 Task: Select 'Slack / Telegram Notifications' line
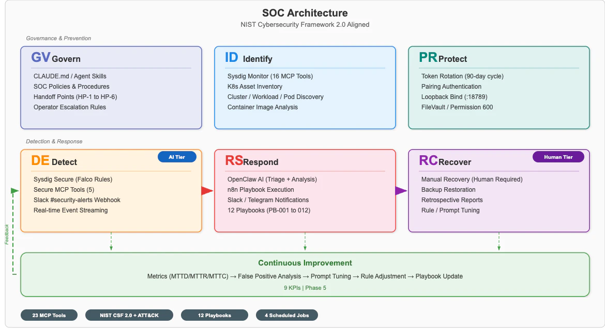(x=268, y=200)
